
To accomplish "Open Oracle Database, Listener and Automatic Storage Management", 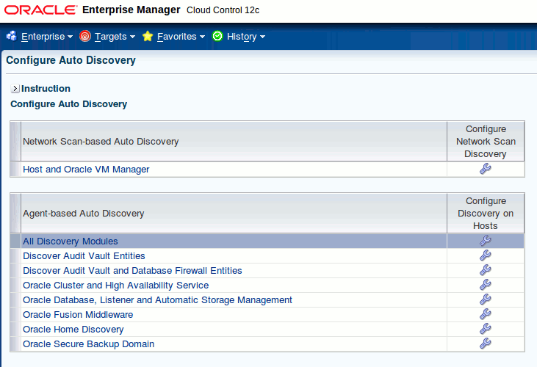I will pyautogui.click(x=157, y=300).
